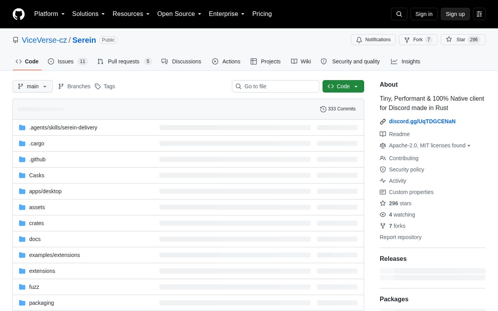498x311 pixels.
Task: Click the Casks folder icon
Action: tap(22, 175)
